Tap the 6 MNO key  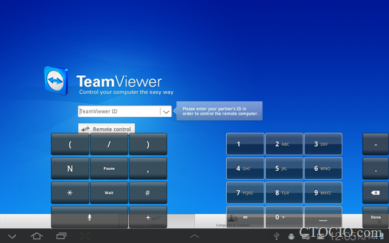[323, 168]
